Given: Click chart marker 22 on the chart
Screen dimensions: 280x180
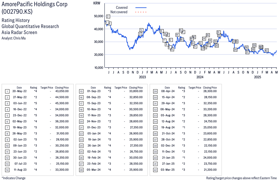Looking at the screenshot, I should (200, 43).
